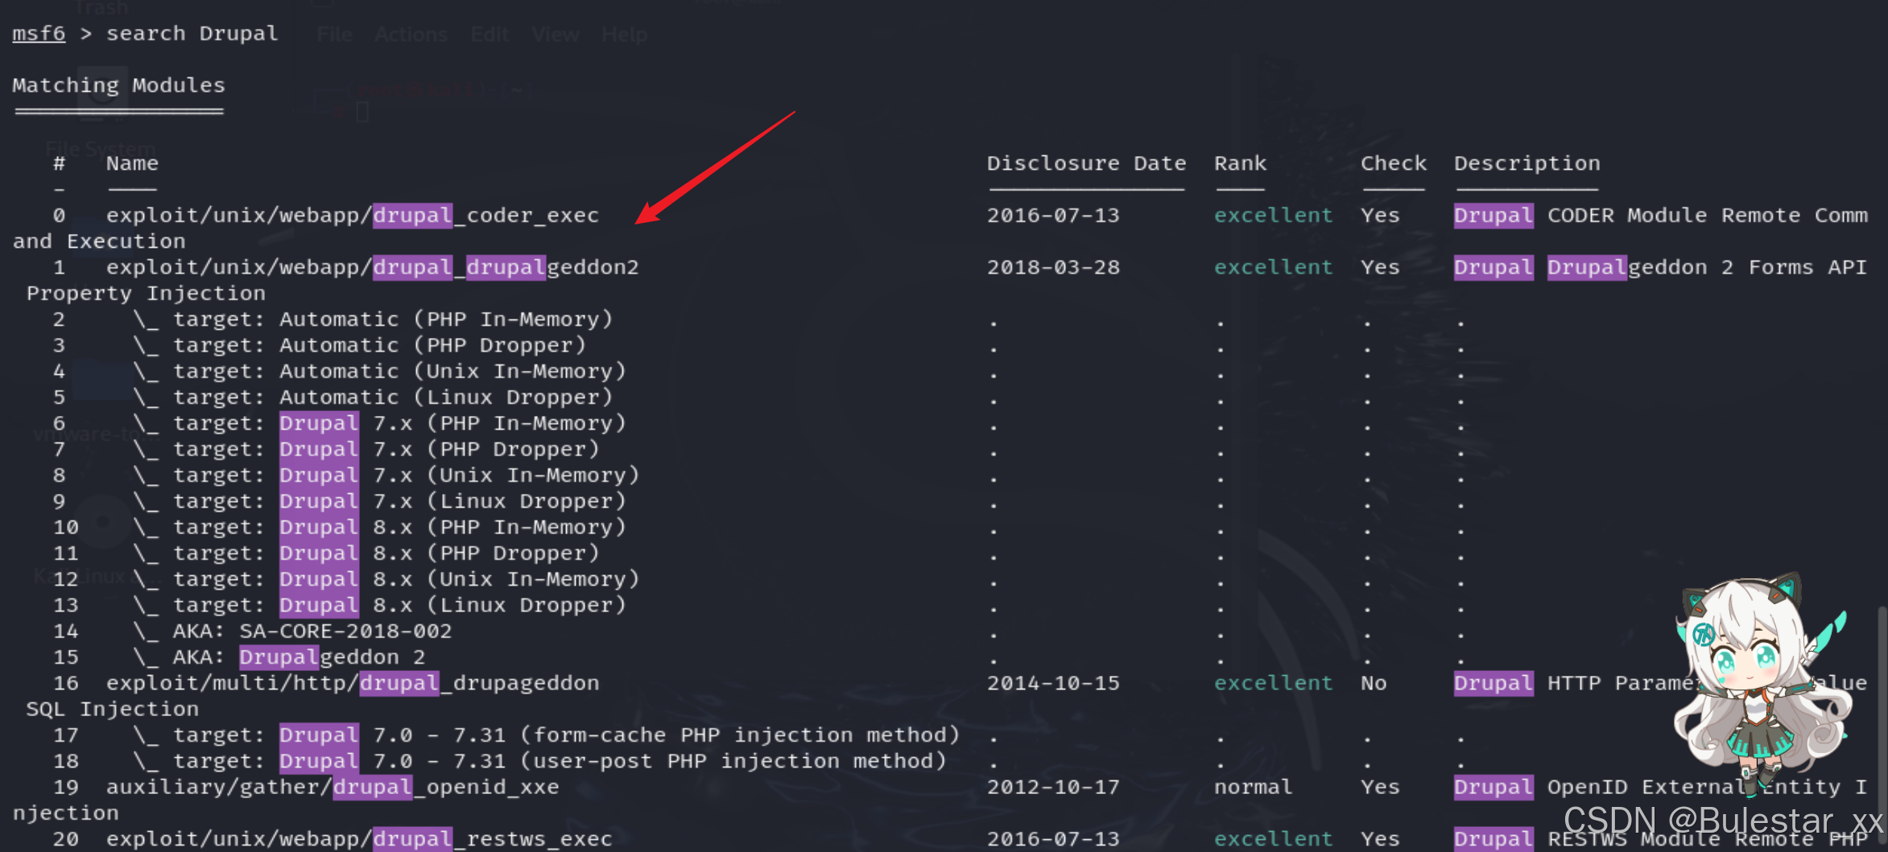Screen dimensions: 1888x852
Task: Click 'excellent' rank in drupalgeddon2 row
Action: (1273, 267)
